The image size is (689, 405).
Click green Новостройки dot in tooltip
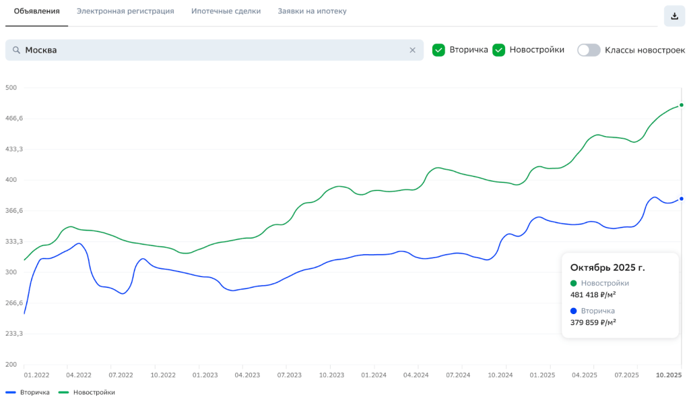(573, 283)
